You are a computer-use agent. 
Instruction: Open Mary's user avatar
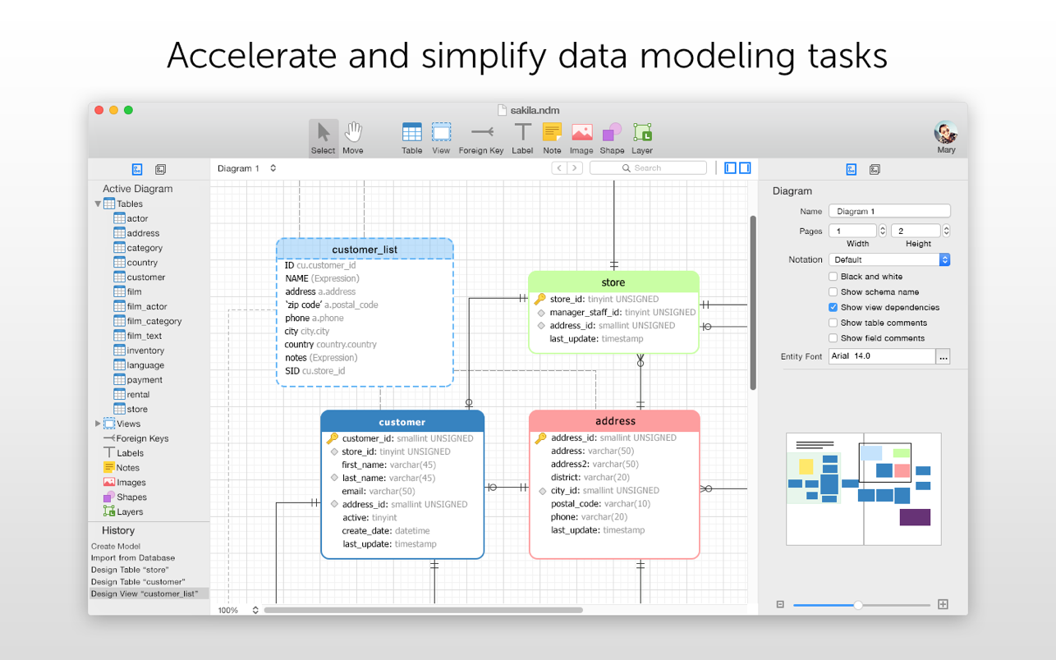(x=946, y=132)
